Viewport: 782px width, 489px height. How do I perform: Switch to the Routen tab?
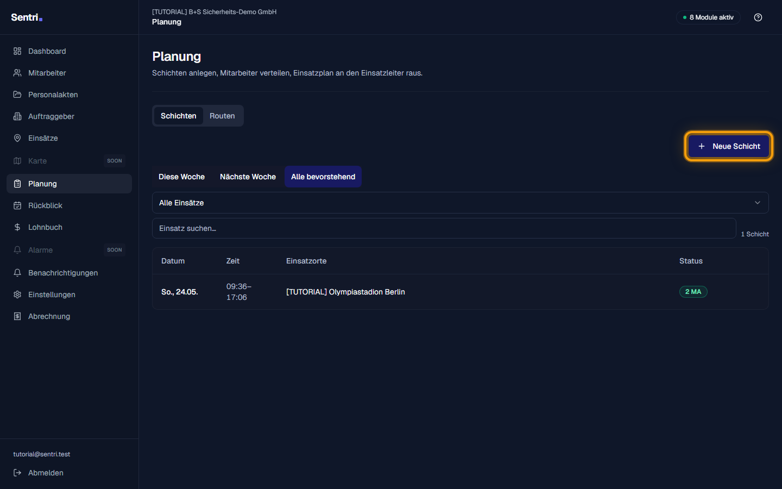coord(222,116)
